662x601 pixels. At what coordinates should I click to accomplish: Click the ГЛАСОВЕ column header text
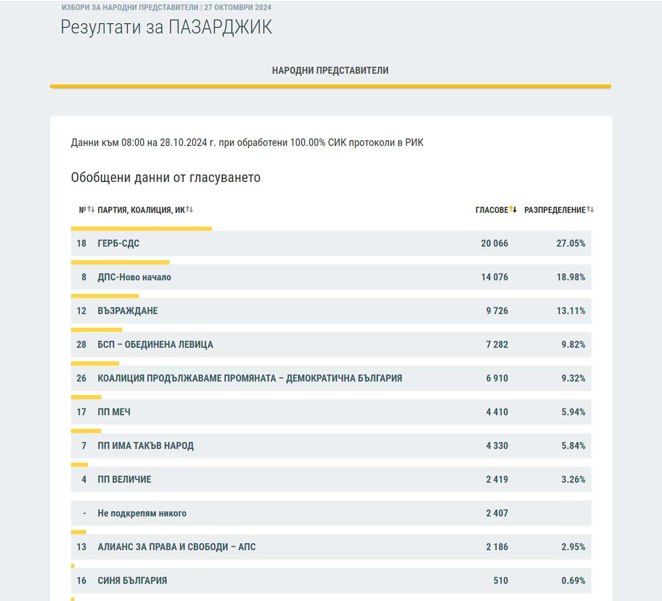point(492,210)
